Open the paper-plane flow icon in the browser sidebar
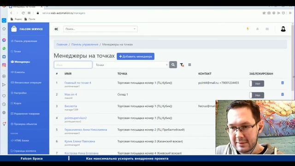The image size is (295, 166). 4,85
